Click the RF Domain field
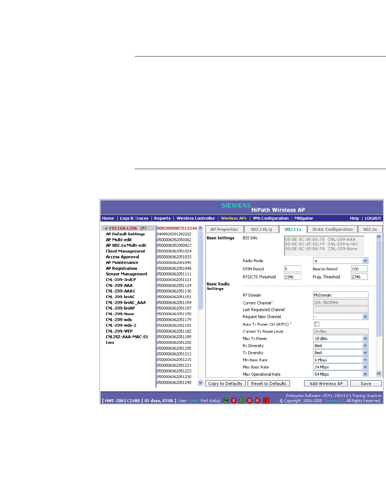The image size is (386, 488). click(341, 295)
